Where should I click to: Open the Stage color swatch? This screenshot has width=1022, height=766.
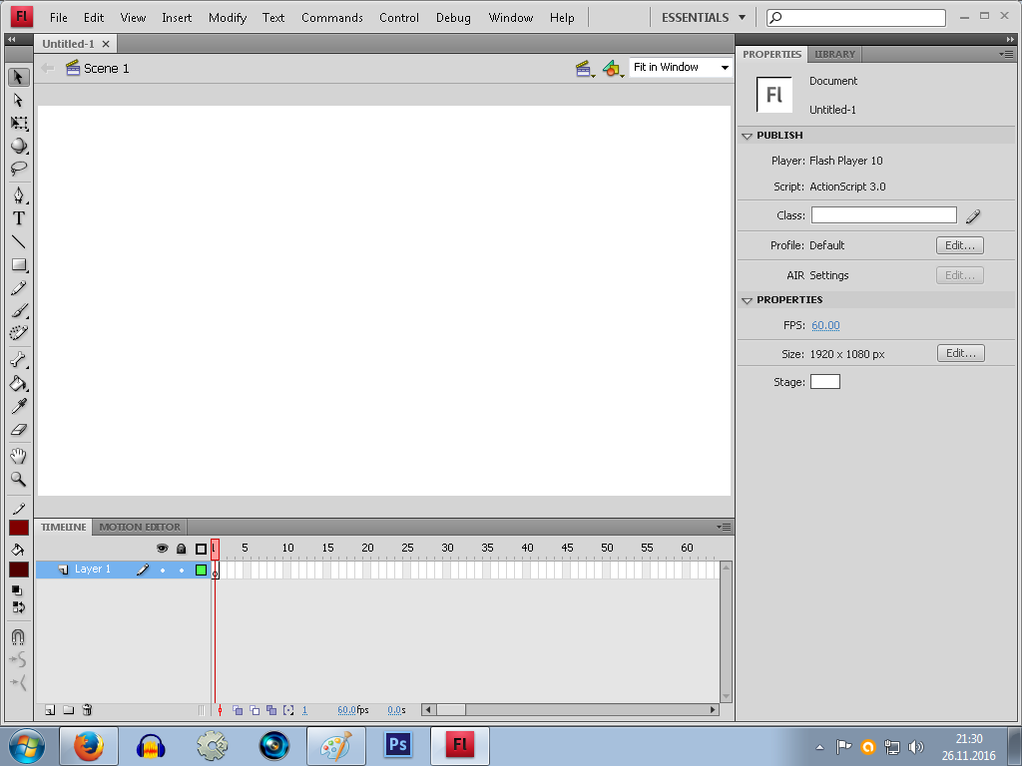point(825,380)
